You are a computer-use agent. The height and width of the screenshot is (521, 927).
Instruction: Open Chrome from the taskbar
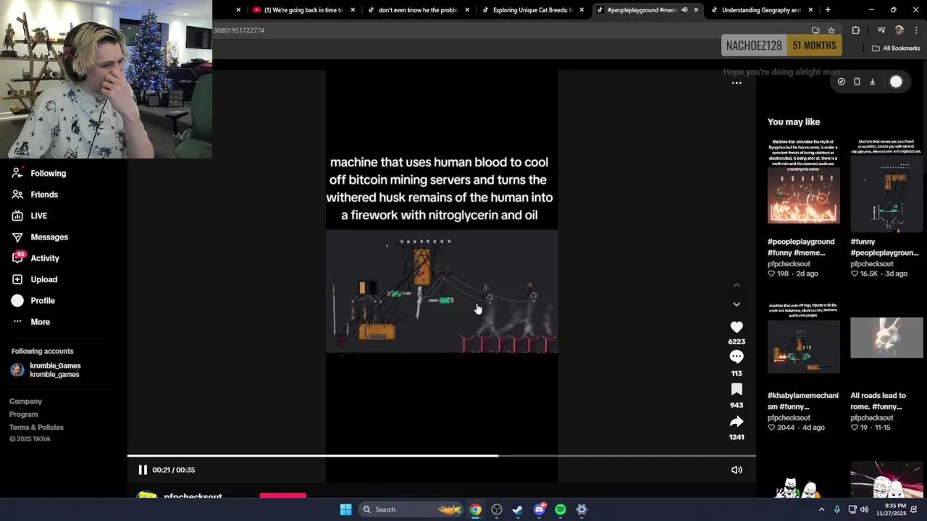[x=475, y=509]
